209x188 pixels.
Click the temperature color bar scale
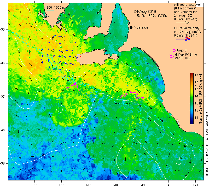(192, 98)
